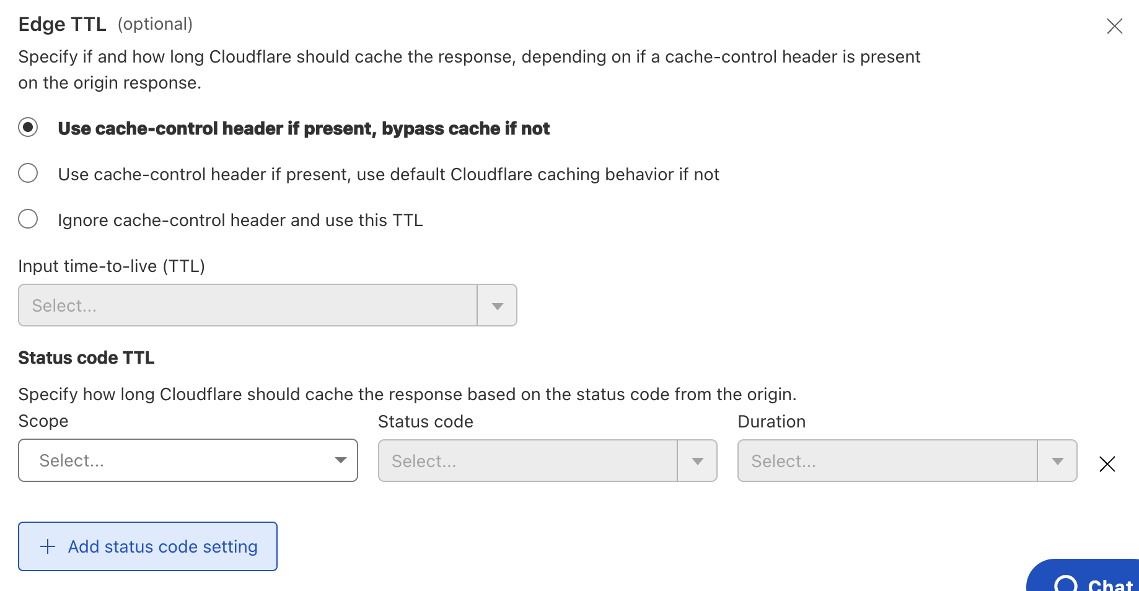The height and width of the screenshot is (591, 1139).
Task: Click the Status code select field
Action: pos(527,461)
